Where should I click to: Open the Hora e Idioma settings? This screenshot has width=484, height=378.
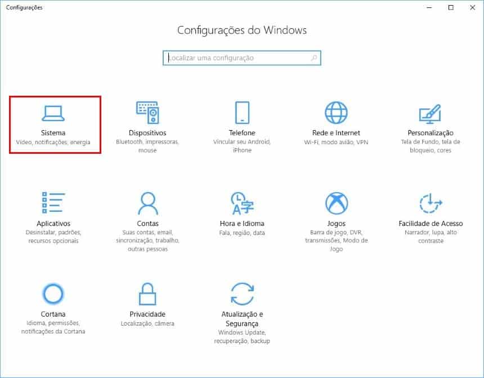pyautogui.click(x=241, y=204)
